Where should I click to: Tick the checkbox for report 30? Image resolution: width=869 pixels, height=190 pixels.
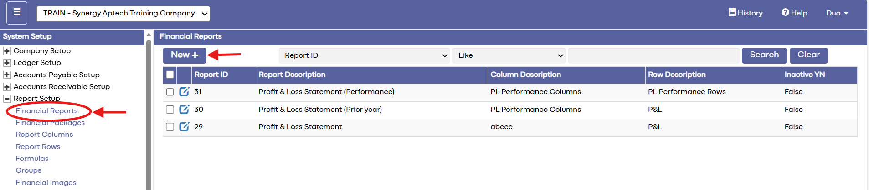(170, 110)
